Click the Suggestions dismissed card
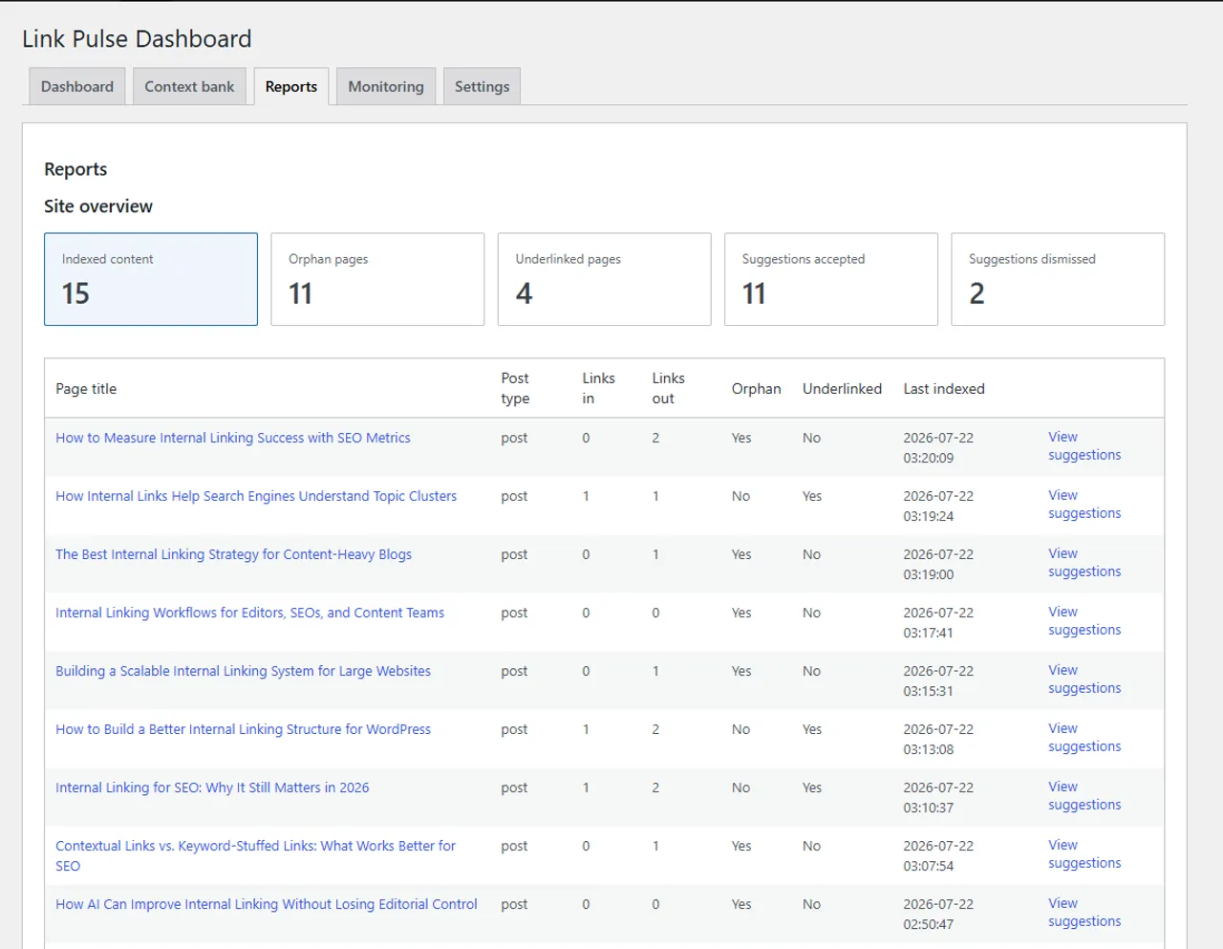Image resolution: width=1223 pixels, height=949 pixels. [x=1058, y=279]
